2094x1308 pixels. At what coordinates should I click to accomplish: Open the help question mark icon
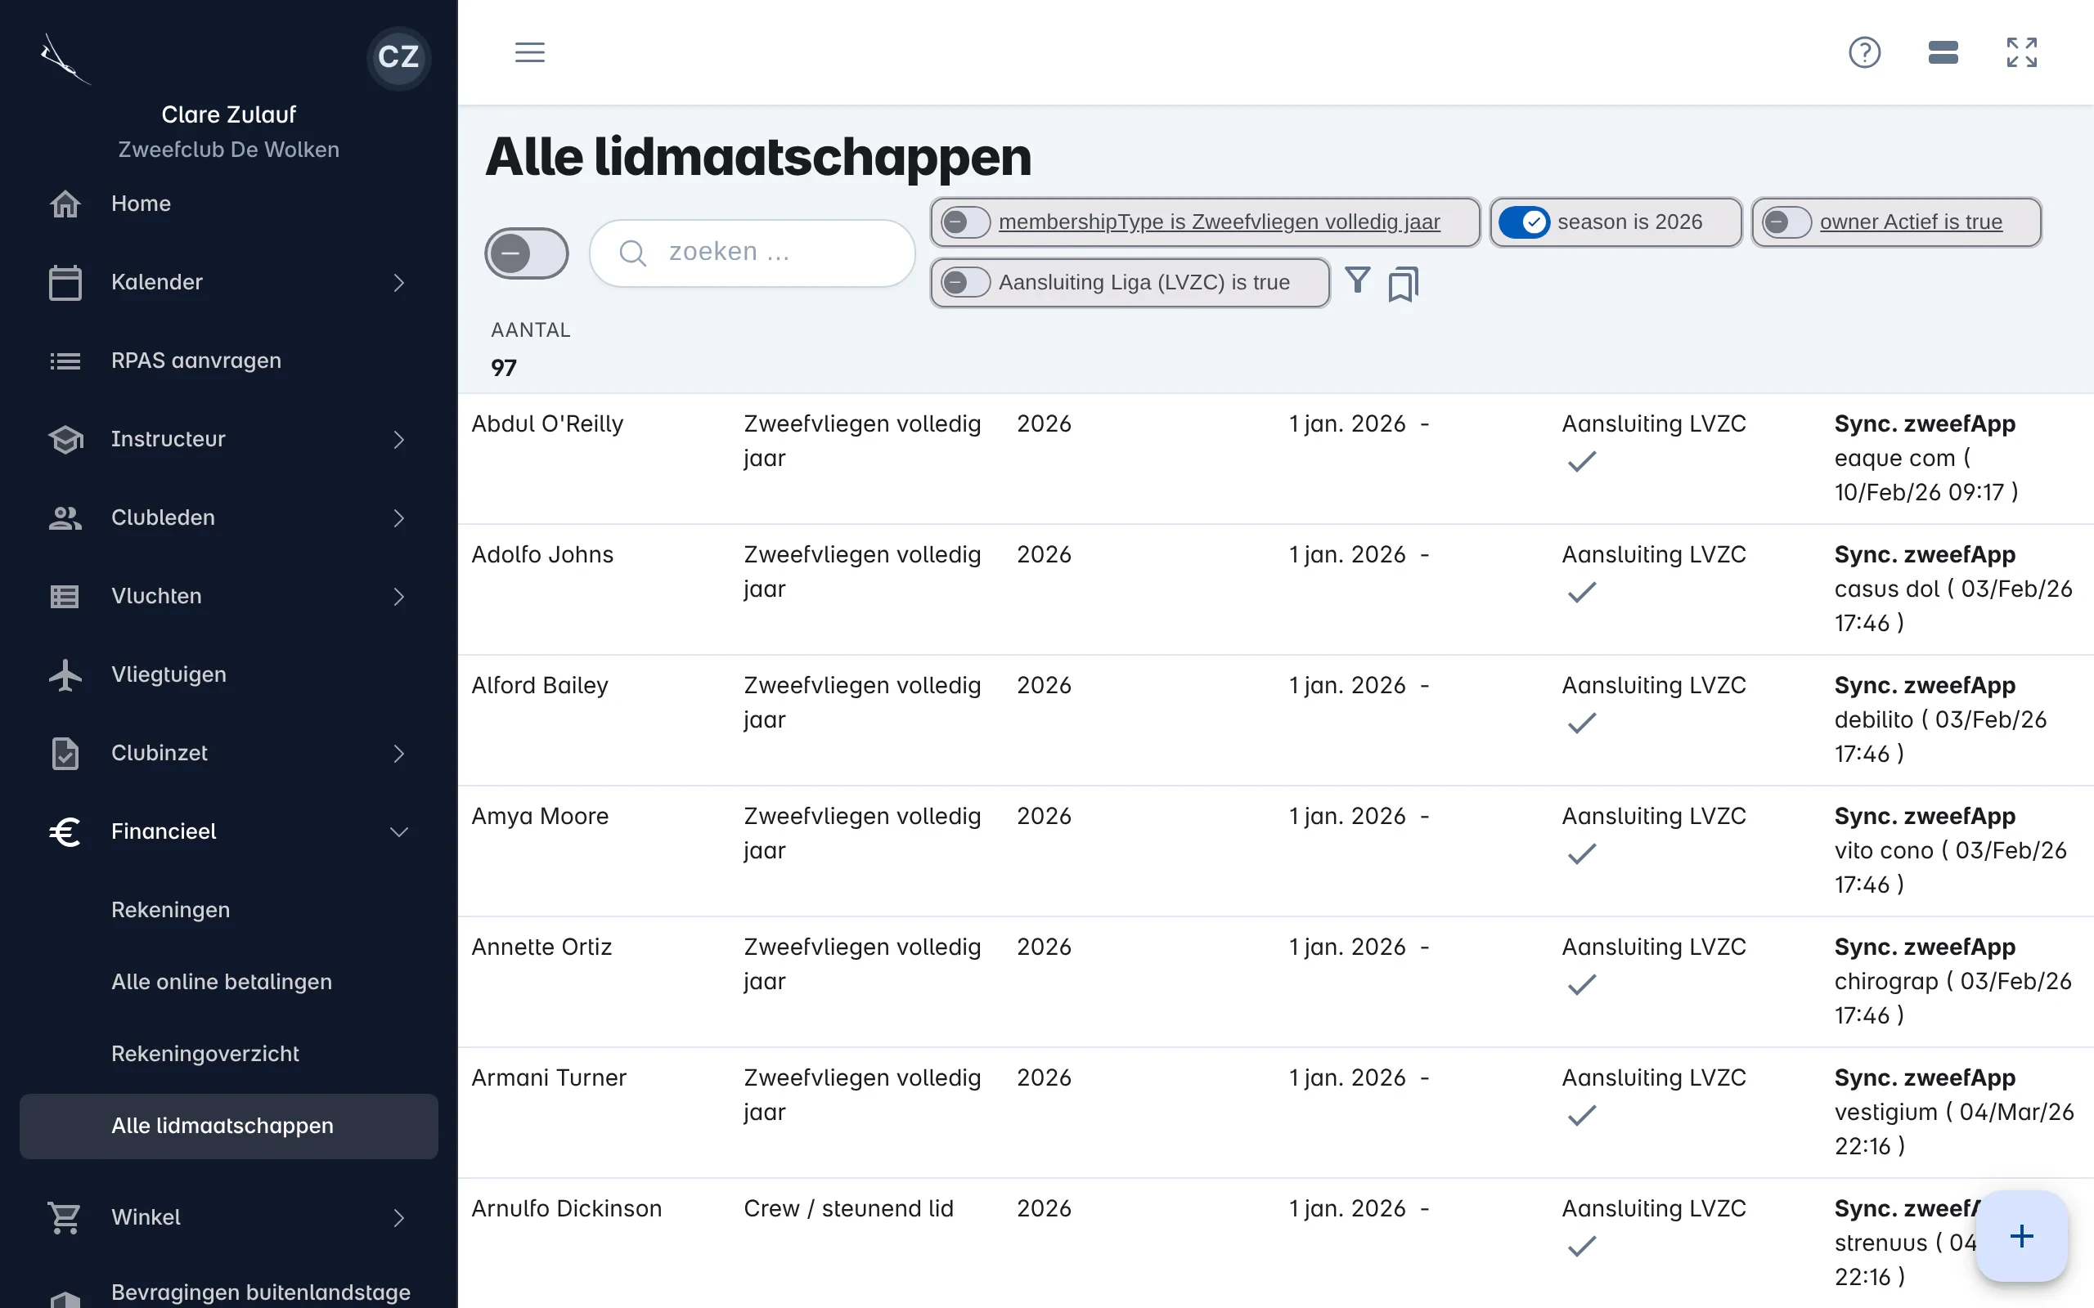pos(1864,52)
